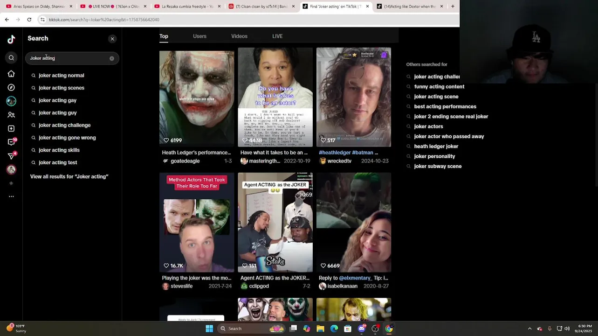Click the @elxmentary_ mention link

click(x=355, y=278)
